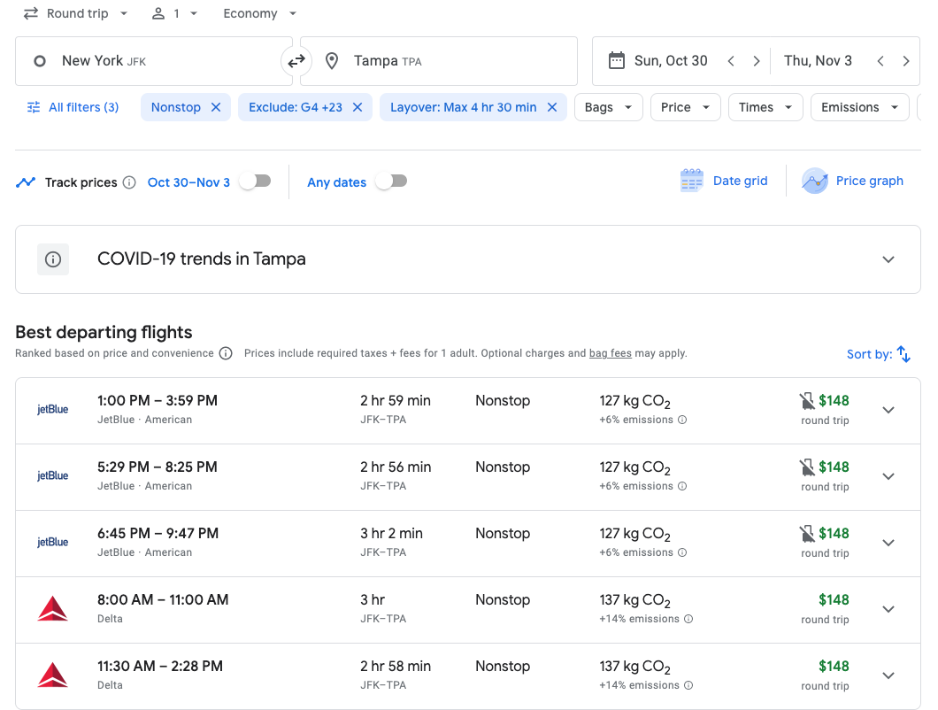Open the Date grid view
The height and width of the screenshot is (710, 938).
point(724,181)
